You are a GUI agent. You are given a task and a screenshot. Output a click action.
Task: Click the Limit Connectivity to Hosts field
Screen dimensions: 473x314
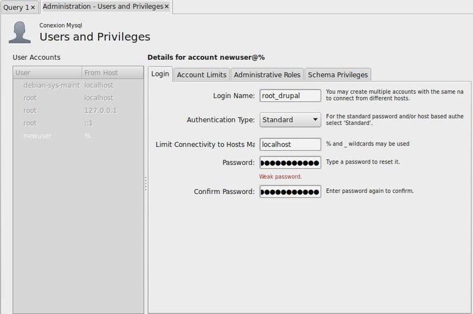pos(290,144)
